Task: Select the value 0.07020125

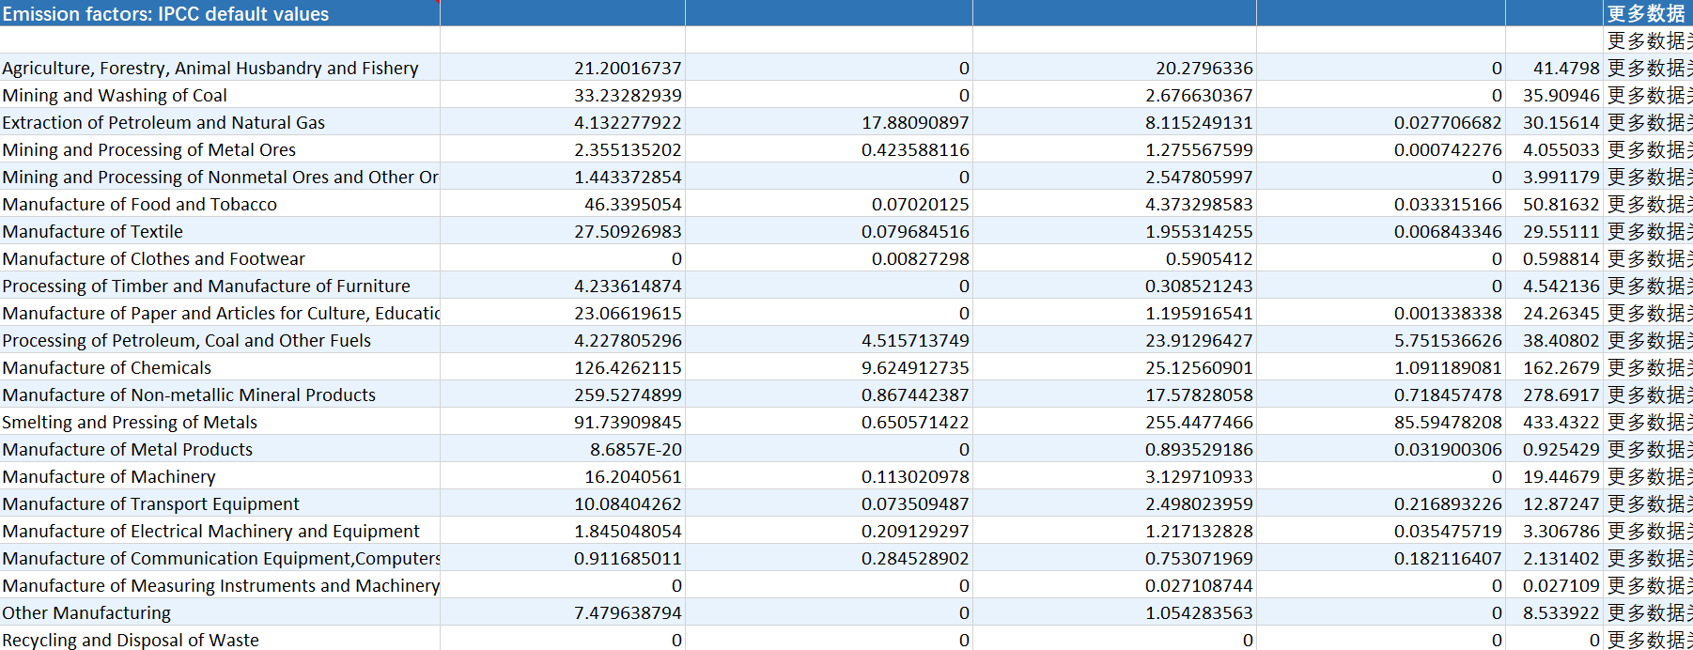Action: coord(829,204)
